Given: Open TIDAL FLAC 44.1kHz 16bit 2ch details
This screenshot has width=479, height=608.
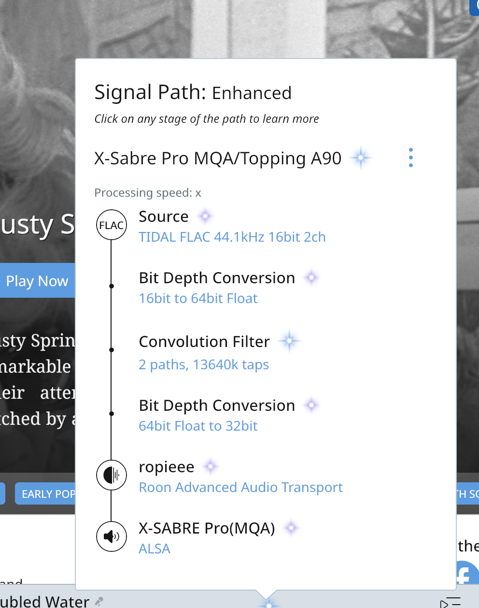Looking at the screenshot, I should 232,237.
